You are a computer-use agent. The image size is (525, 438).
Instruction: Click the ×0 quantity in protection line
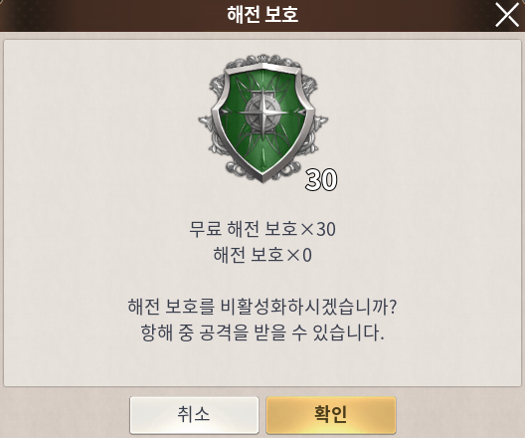[299, 255]
